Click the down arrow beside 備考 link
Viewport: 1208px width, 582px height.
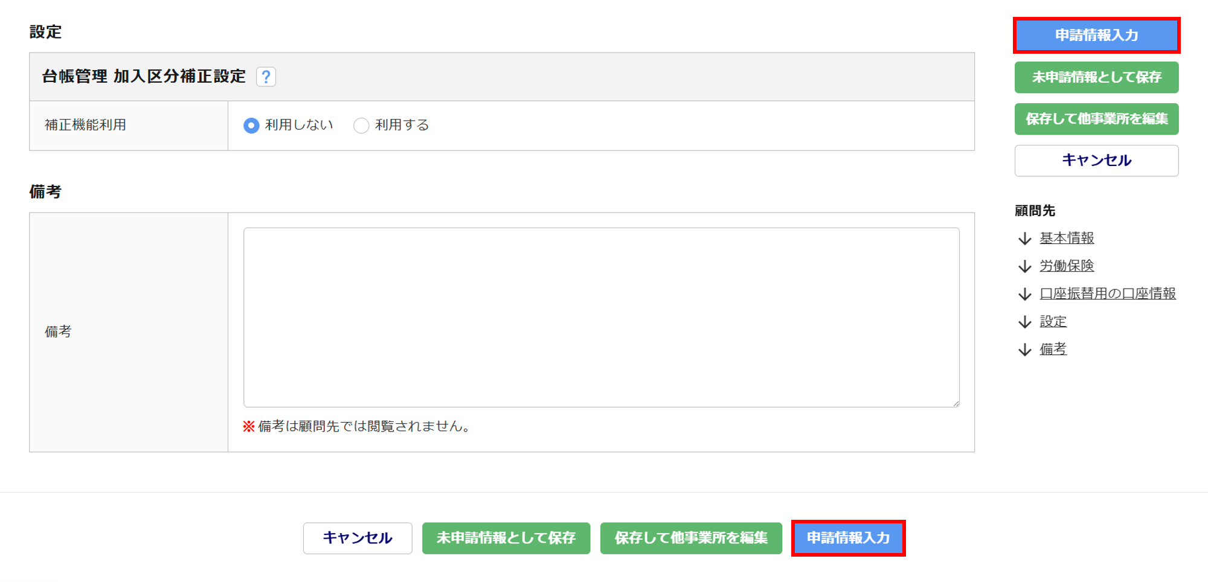click(1024, 350)
